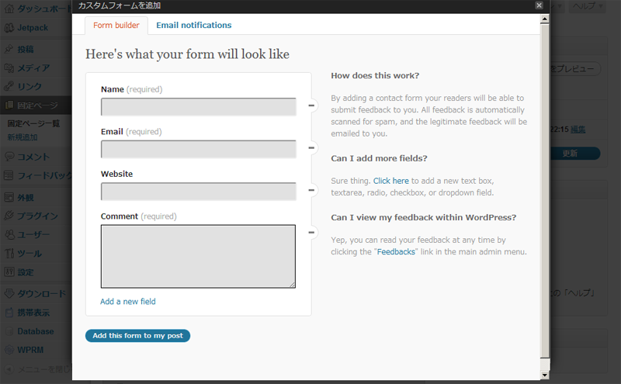Click the リンク chain icon
This screenshot has height=384, width=621.
point(9,86)
